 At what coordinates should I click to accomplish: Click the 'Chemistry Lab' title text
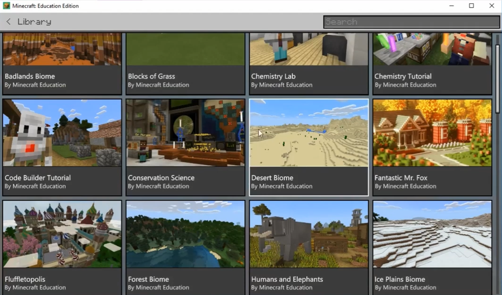click(274, 77)
